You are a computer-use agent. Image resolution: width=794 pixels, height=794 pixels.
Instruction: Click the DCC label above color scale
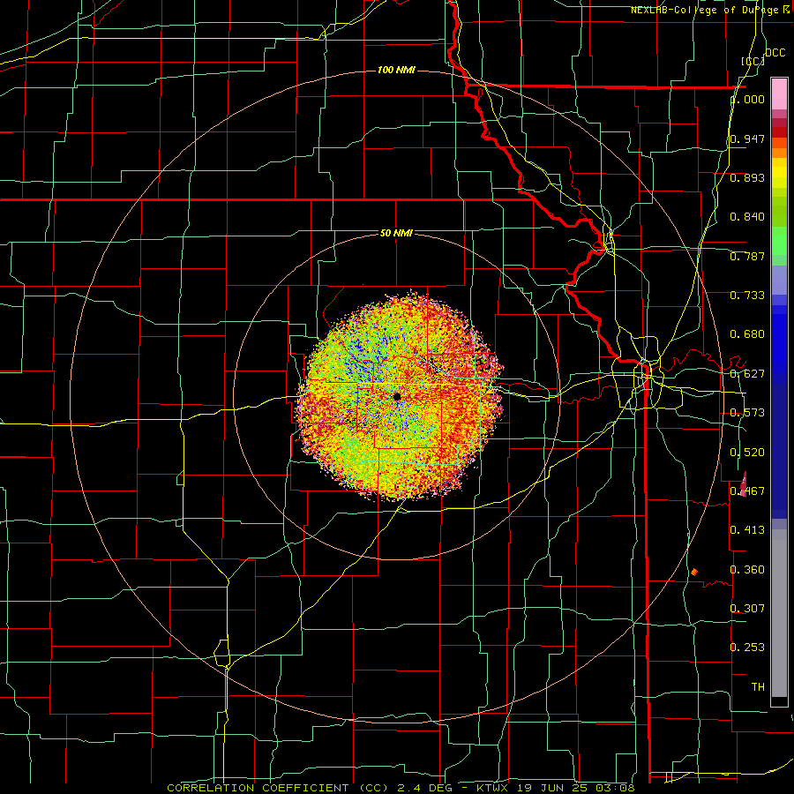pos(775,53)
